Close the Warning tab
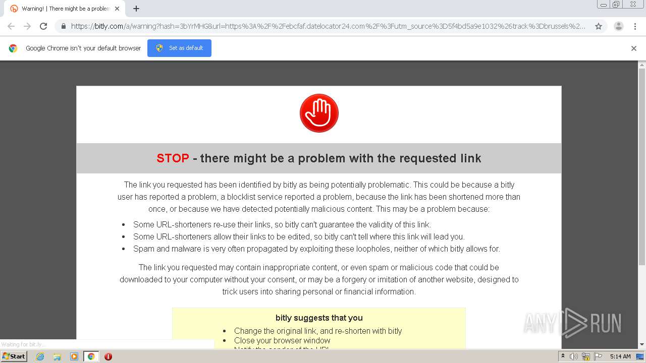 pyautogui.click(x=117, y=9)
